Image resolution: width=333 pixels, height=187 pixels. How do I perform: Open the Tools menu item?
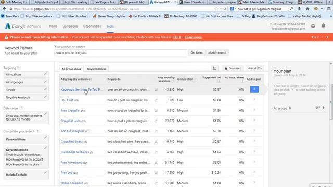pos(110,26)
